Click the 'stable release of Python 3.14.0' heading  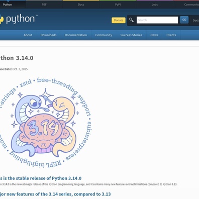(x=41, y=178)
